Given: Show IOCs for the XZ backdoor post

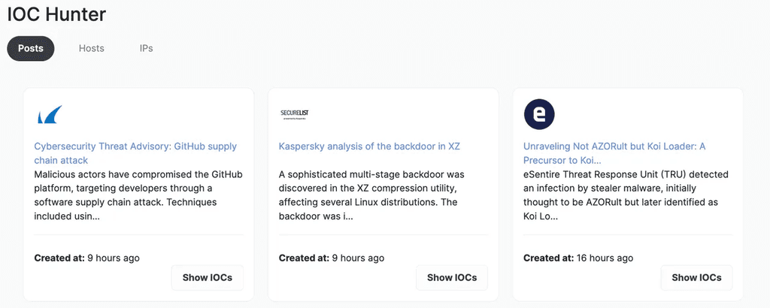Looking at the screenshot, I should (452, 277).
